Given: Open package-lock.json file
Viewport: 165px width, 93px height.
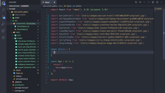Looking at the screenshot, I should 22,88.
